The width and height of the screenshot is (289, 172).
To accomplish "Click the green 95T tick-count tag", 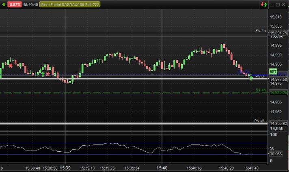I will [x=273, y=72].
